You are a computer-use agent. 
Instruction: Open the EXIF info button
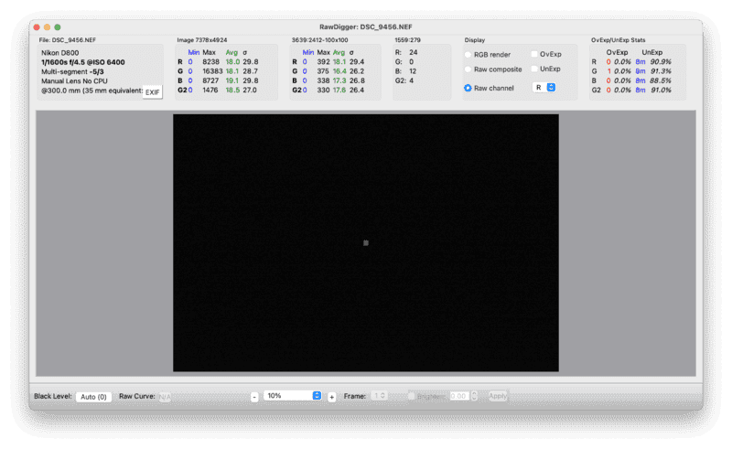pos(152,92)
